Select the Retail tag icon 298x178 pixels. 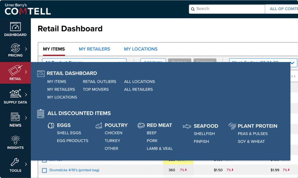point(15,70)
